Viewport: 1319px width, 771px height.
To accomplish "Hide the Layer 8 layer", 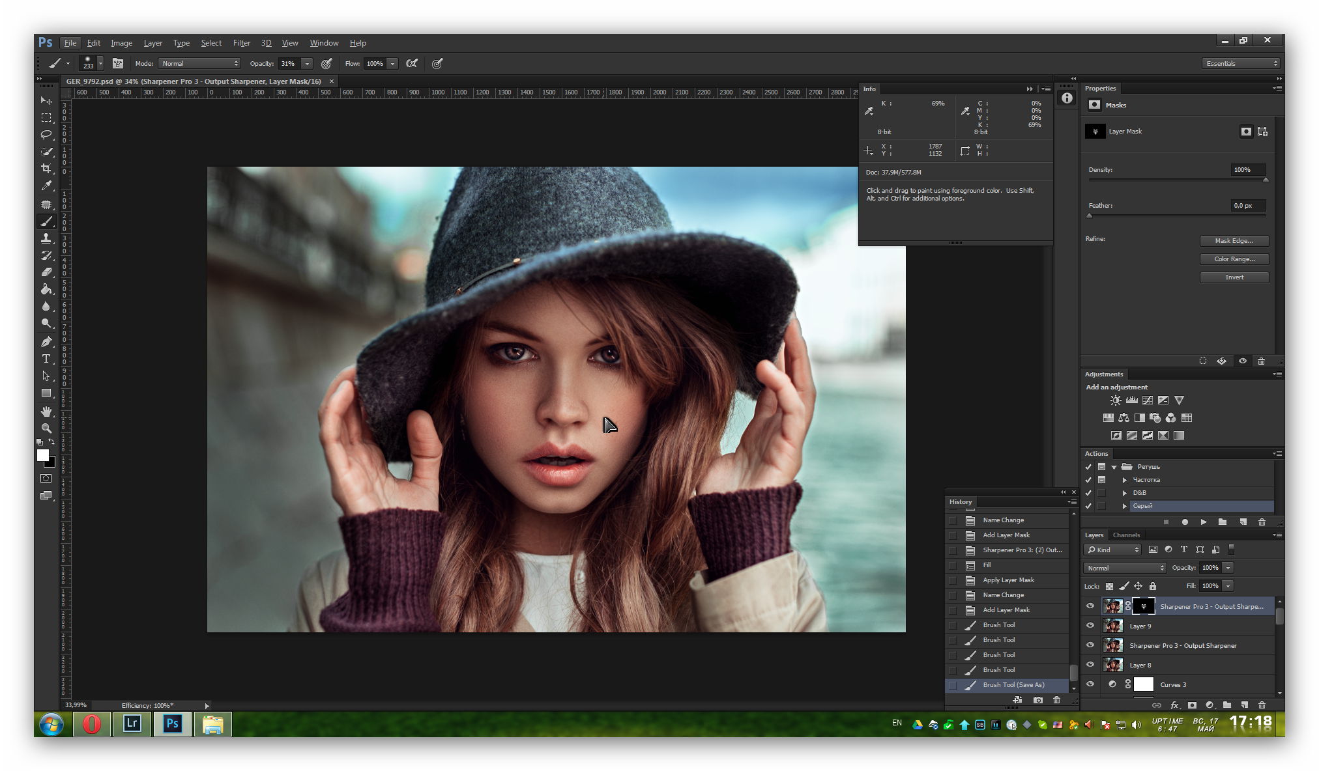I will coord(1090,665).
